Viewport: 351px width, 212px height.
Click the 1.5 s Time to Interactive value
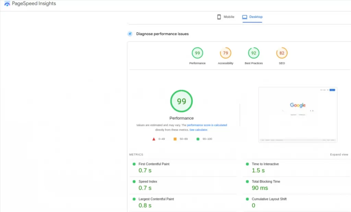pos(258,171)
